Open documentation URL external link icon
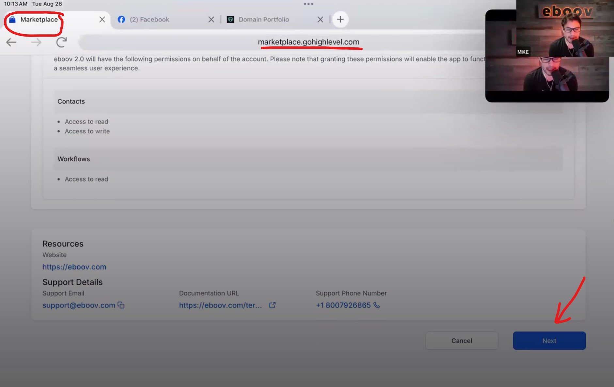 [272, 305]
